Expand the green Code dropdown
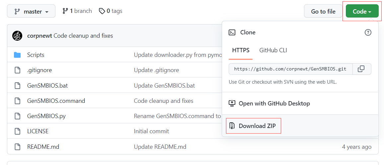 pos(362,12)
